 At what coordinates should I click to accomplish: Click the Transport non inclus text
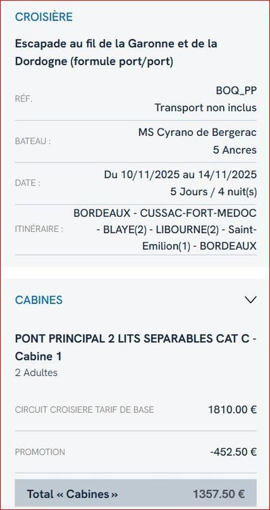pos(205,107)
